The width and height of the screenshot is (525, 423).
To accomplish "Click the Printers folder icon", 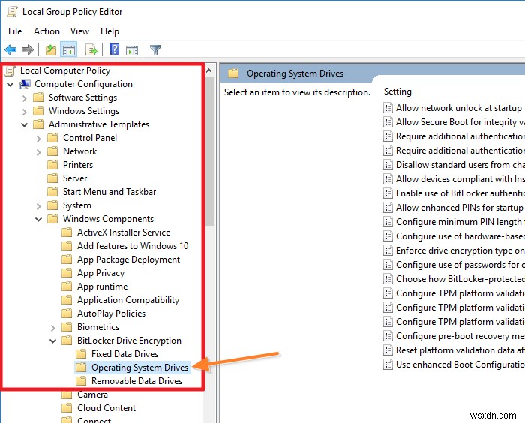I will click(52, 165).
